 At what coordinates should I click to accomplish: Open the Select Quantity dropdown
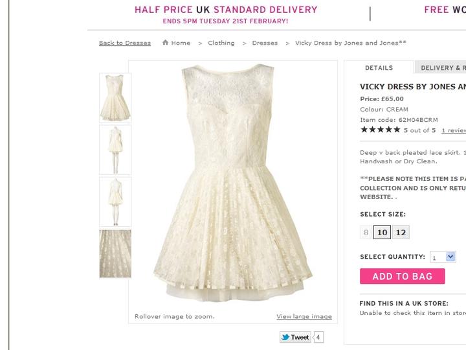443,257
